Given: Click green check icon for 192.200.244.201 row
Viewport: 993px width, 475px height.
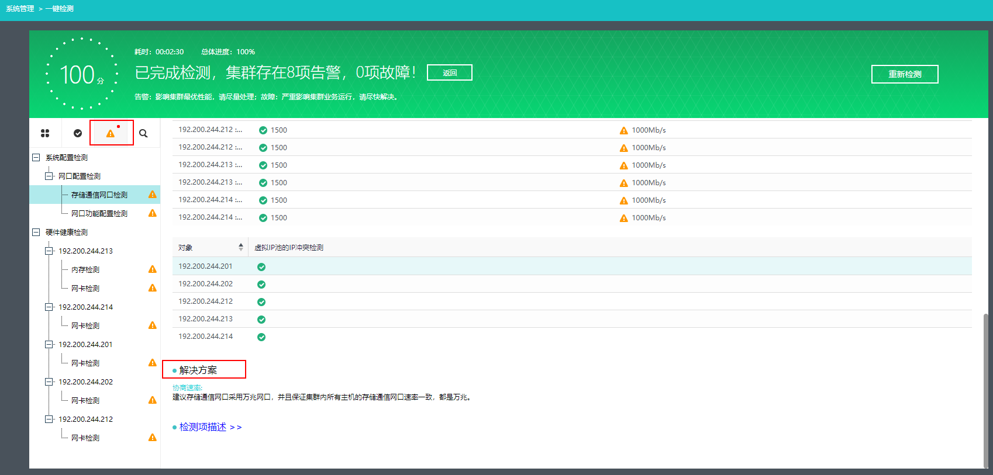Looking at the screenshot, I should (x=261, y=267).
